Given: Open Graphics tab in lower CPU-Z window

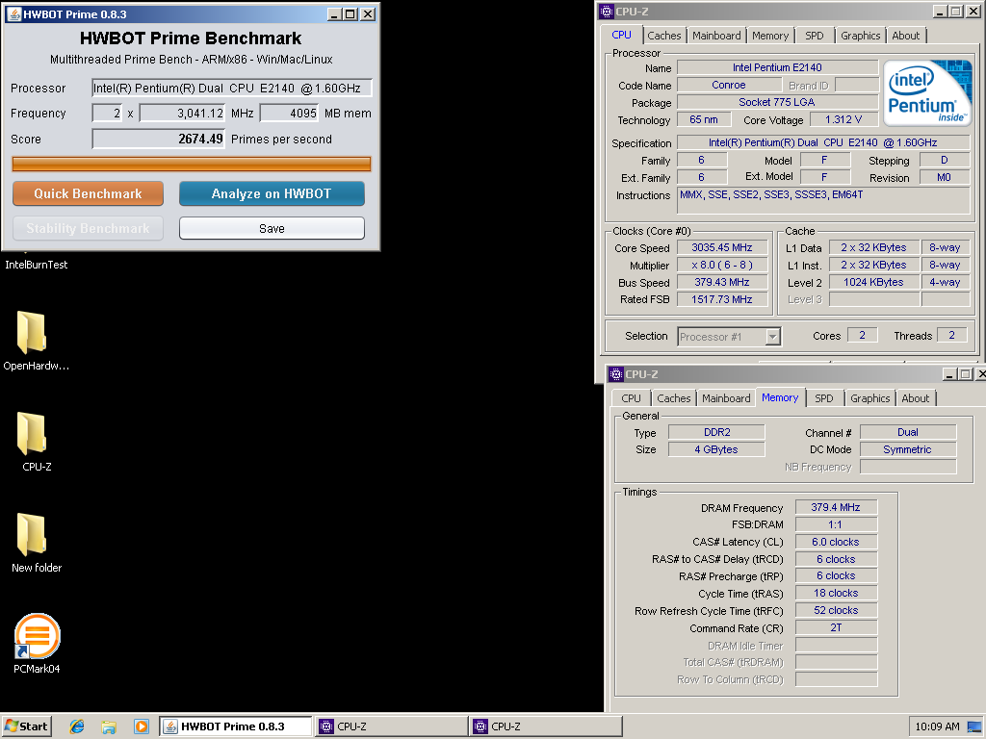Looking at the screenshot, I should [x=869, y=398].
